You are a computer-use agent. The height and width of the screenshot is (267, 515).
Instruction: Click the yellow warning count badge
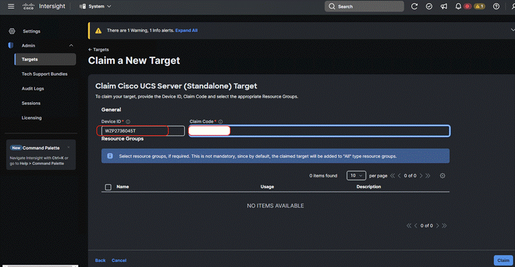479,6
